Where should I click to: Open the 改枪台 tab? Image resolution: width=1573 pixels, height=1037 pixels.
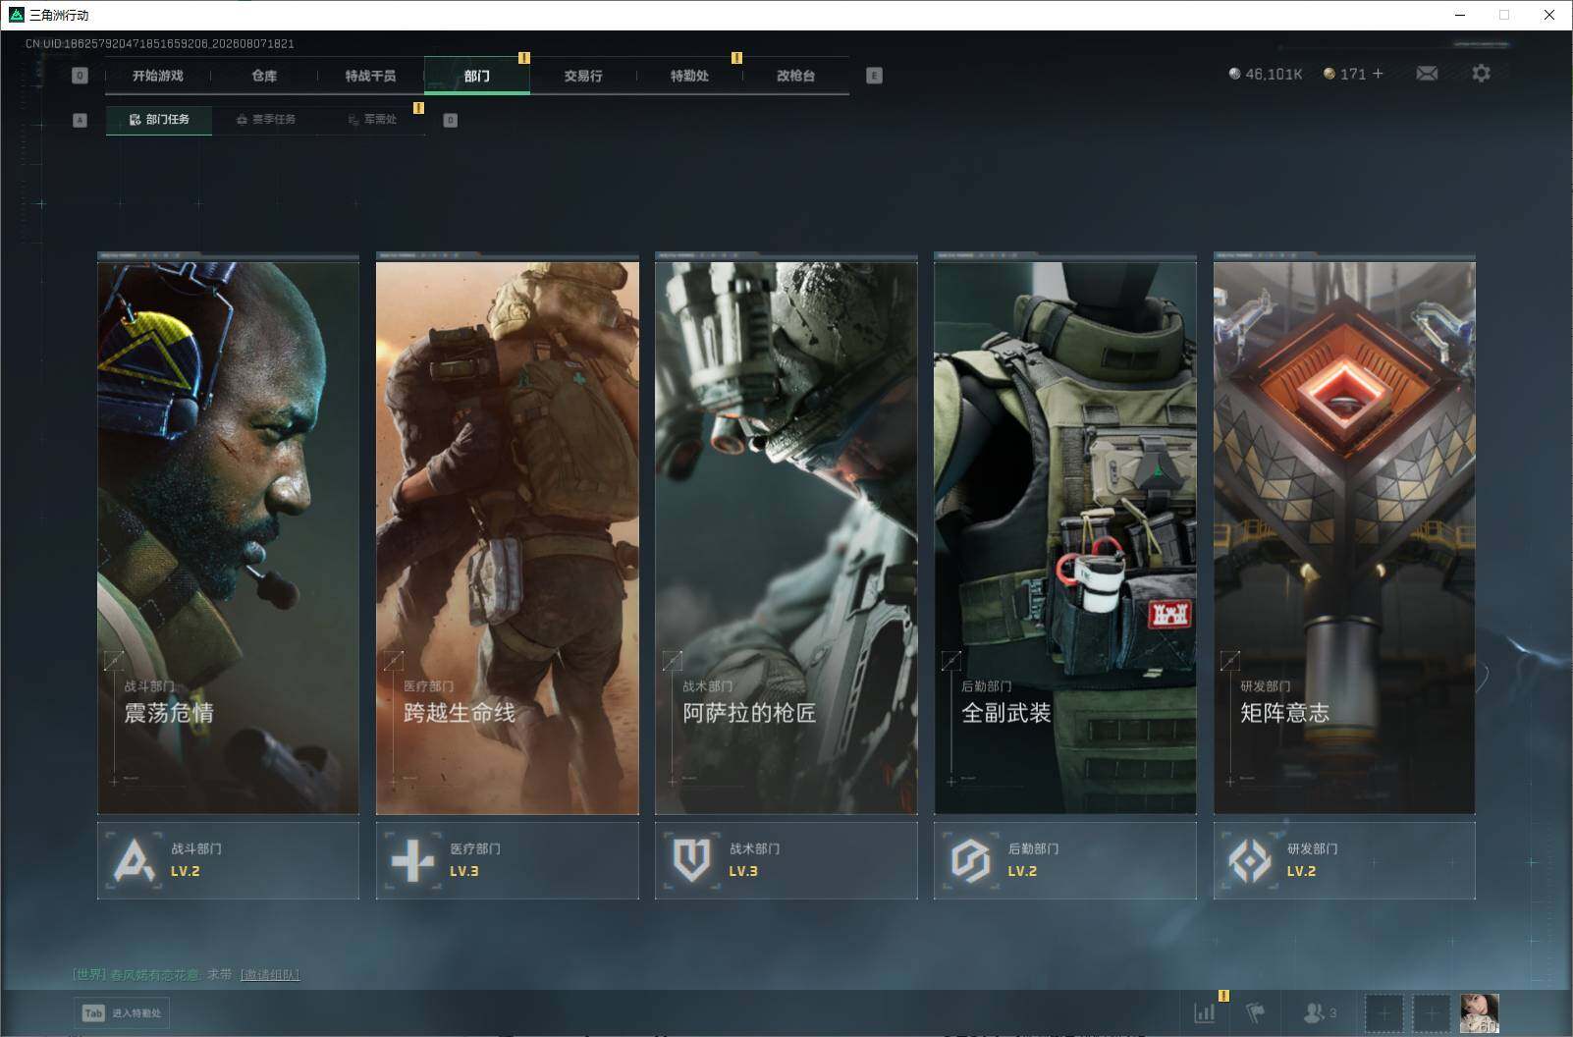(x=795, y=76)
